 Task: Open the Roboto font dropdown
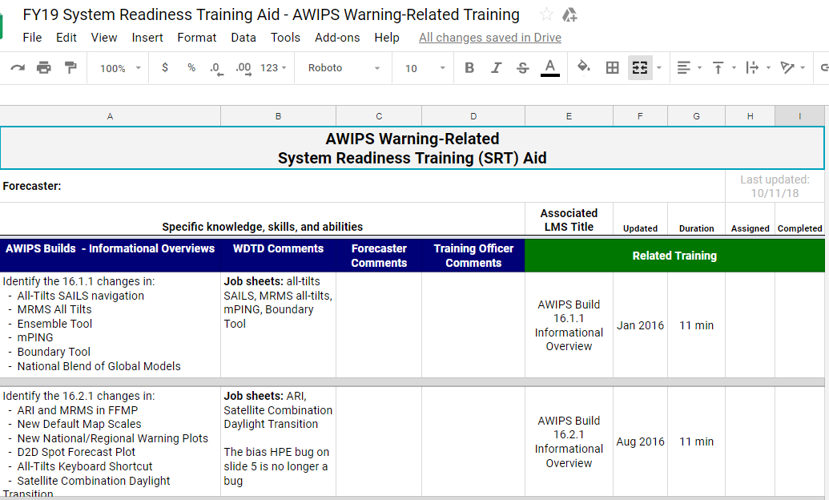tap(344, 68)
